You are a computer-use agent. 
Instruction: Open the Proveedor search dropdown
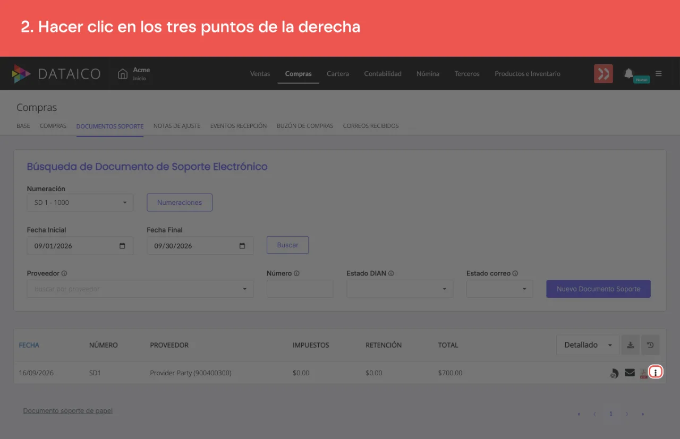[140, 289]
